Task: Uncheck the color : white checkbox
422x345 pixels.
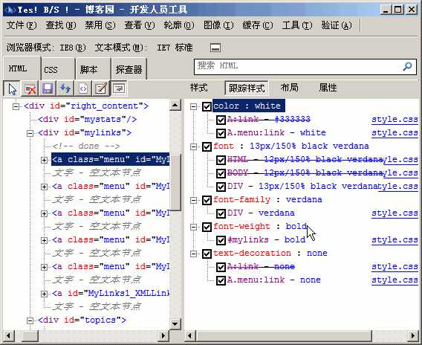Action: click(x=207, y=106)
